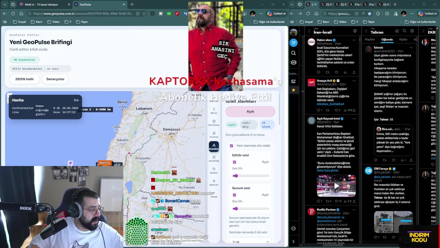This screenshot has width=440, height=248.
Task: Select the Fuzeler missiles tool
Action: tap(214, 135)
